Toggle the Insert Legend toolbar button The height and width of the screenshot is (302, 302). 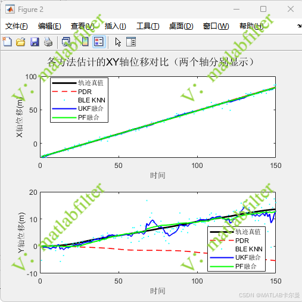[x=99, y=42]
